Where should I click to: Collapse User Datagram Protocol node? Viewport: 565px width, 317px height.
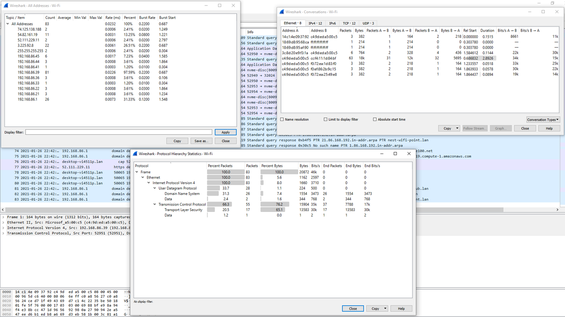(155, 188)
